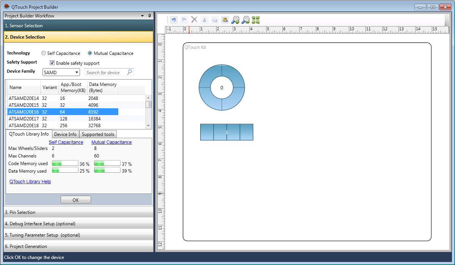
Task: Click the Zoom Out magnifier icon
Action: [x=245, y=20]
